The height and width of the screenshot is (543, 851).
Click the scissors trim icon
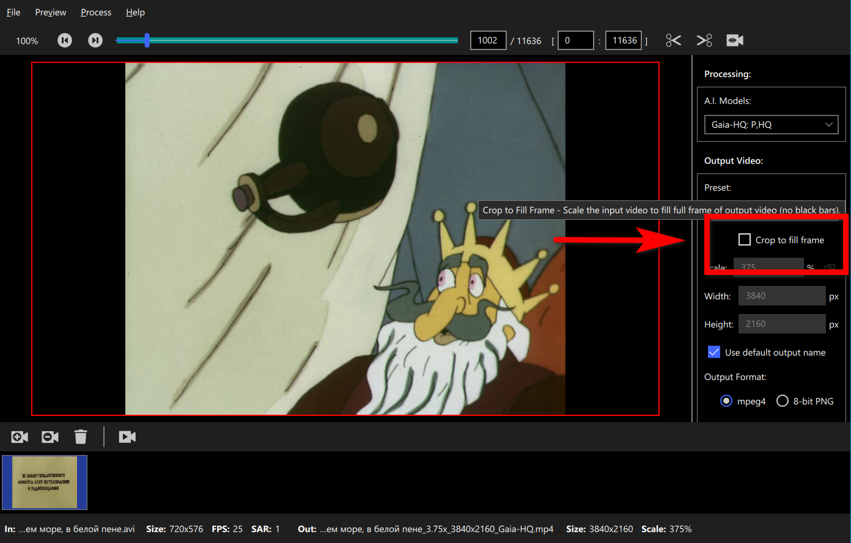(x=673, y=40)
